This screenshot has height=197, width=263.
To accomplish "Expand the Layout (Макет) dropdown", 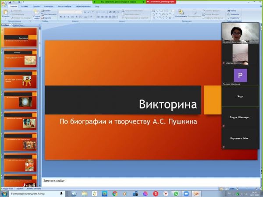I will pyautogui.click(x=48, y=11).
